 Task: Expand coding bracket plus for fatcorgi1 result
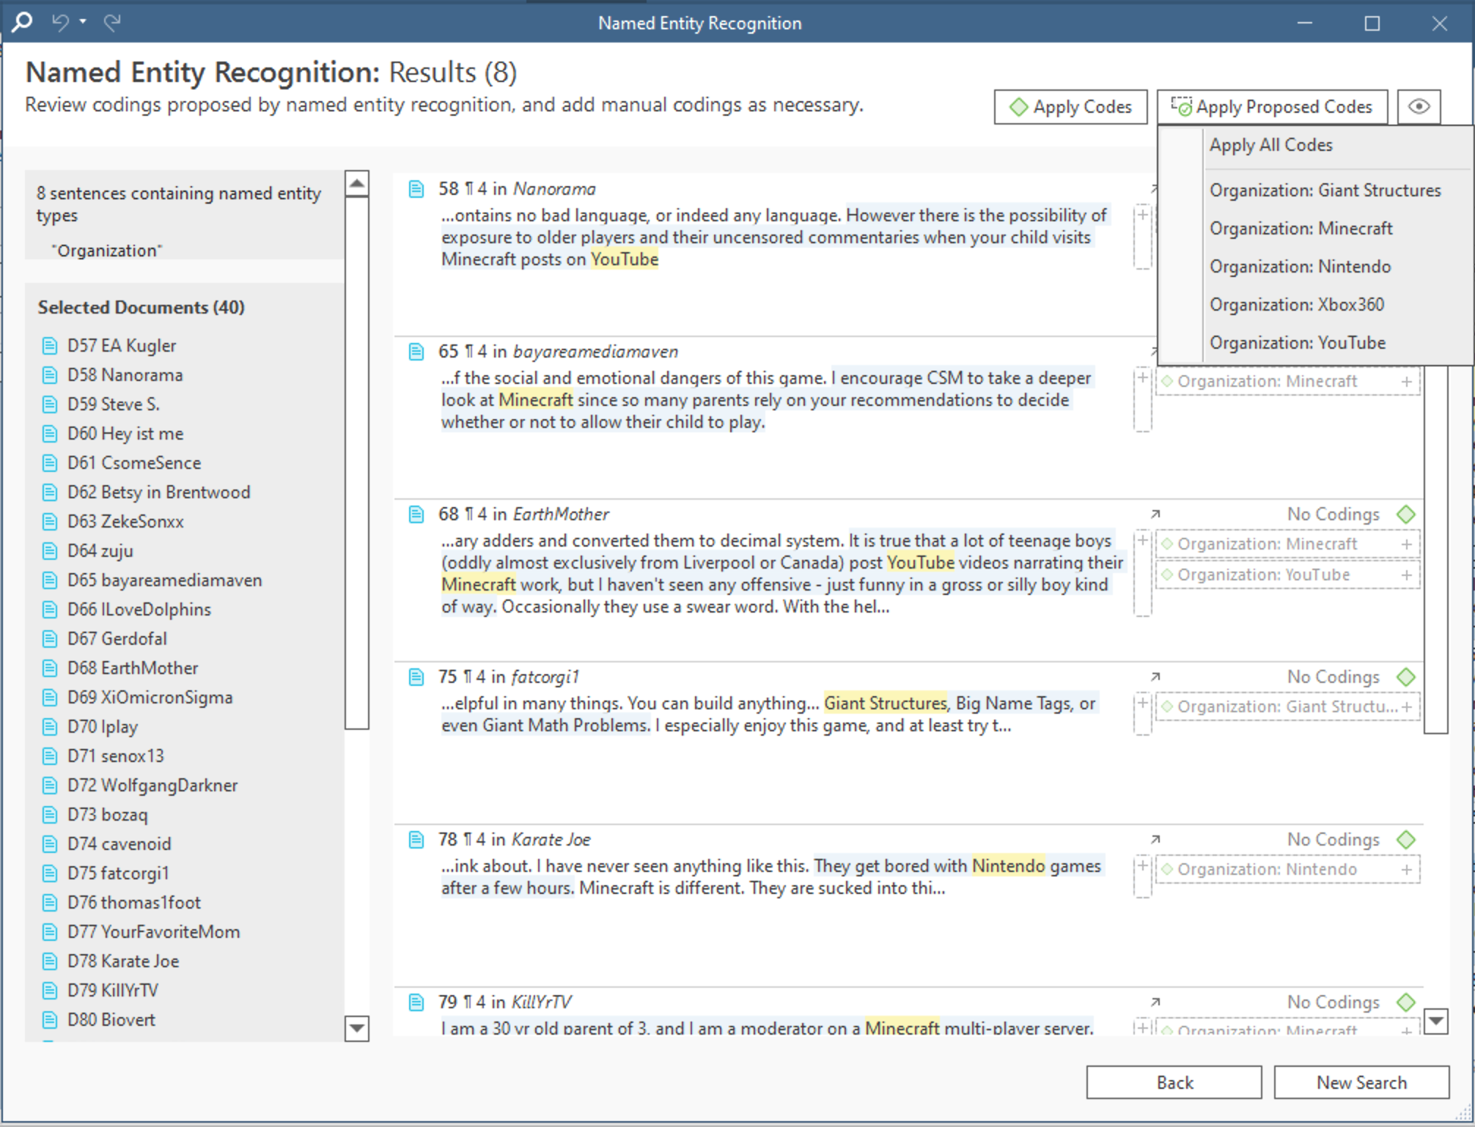pos(1142,703)
